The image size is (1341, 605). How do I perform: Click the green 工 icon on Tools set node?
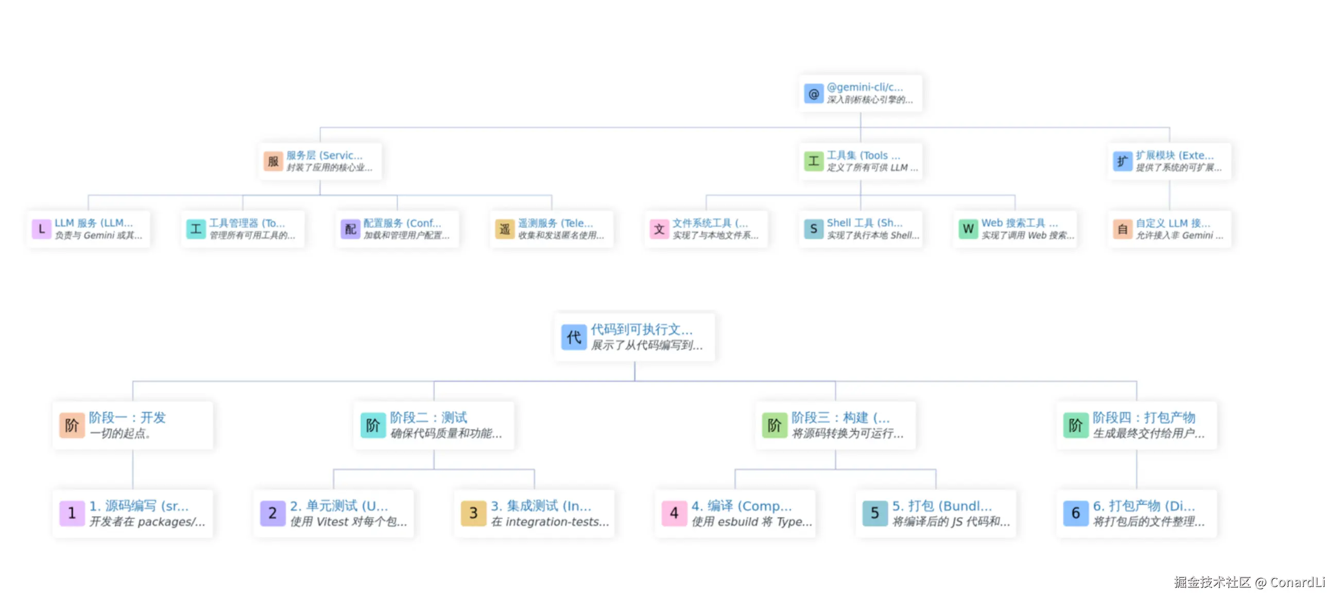(x=813, y=161)
